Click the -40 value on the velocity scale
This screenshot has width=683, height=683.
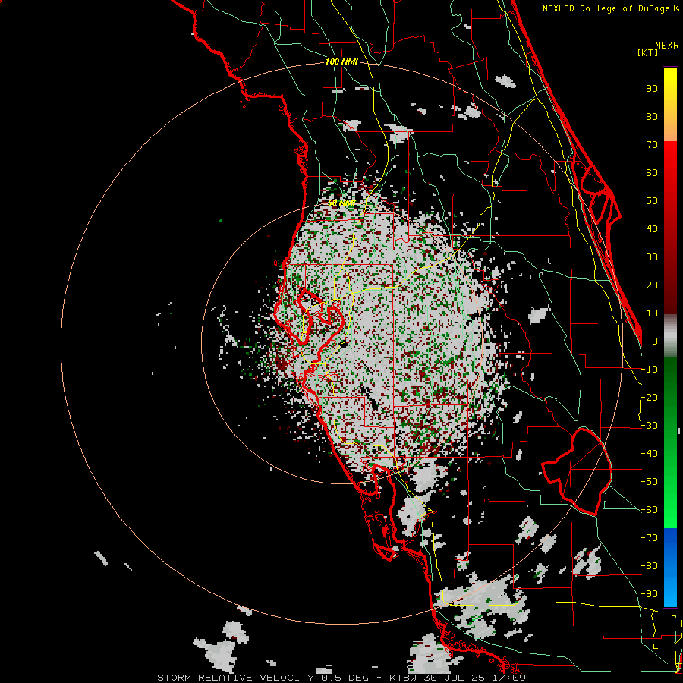(649, 454)
